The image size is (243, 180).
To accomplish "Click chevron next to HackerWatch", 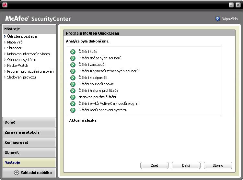I will tap(5, 66).
